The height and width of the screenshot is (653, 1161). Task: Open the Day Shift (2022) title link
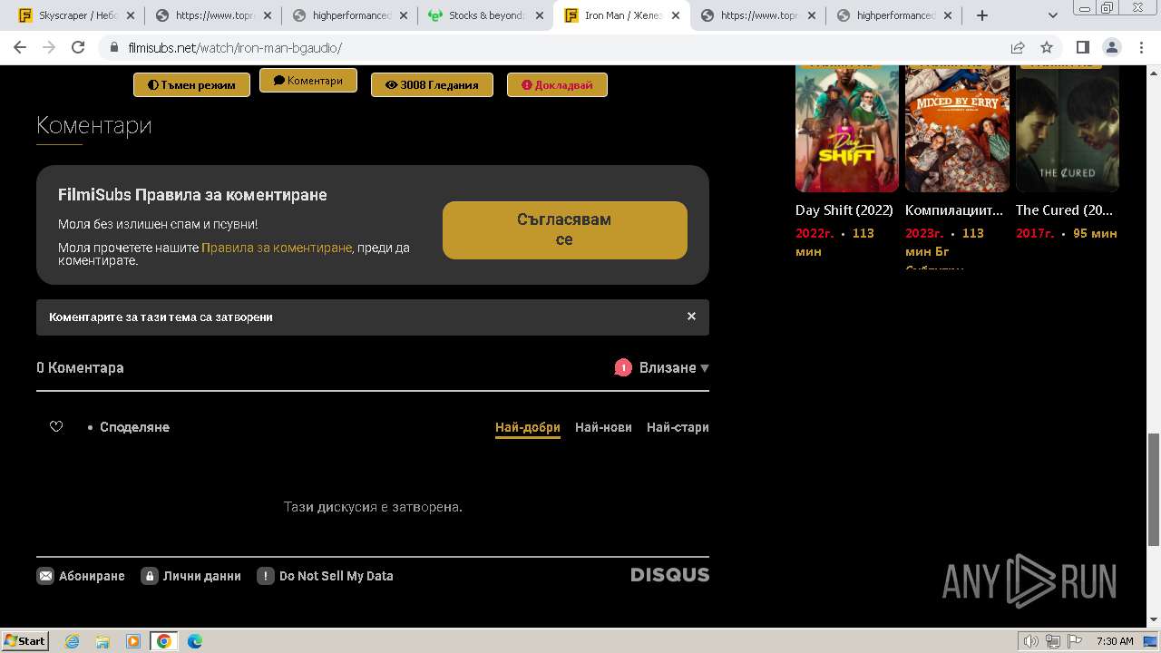click(844, 210)
